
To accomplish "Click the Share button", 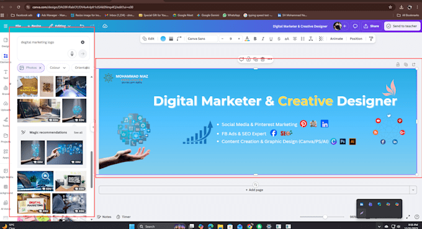I will coord(371,26).
